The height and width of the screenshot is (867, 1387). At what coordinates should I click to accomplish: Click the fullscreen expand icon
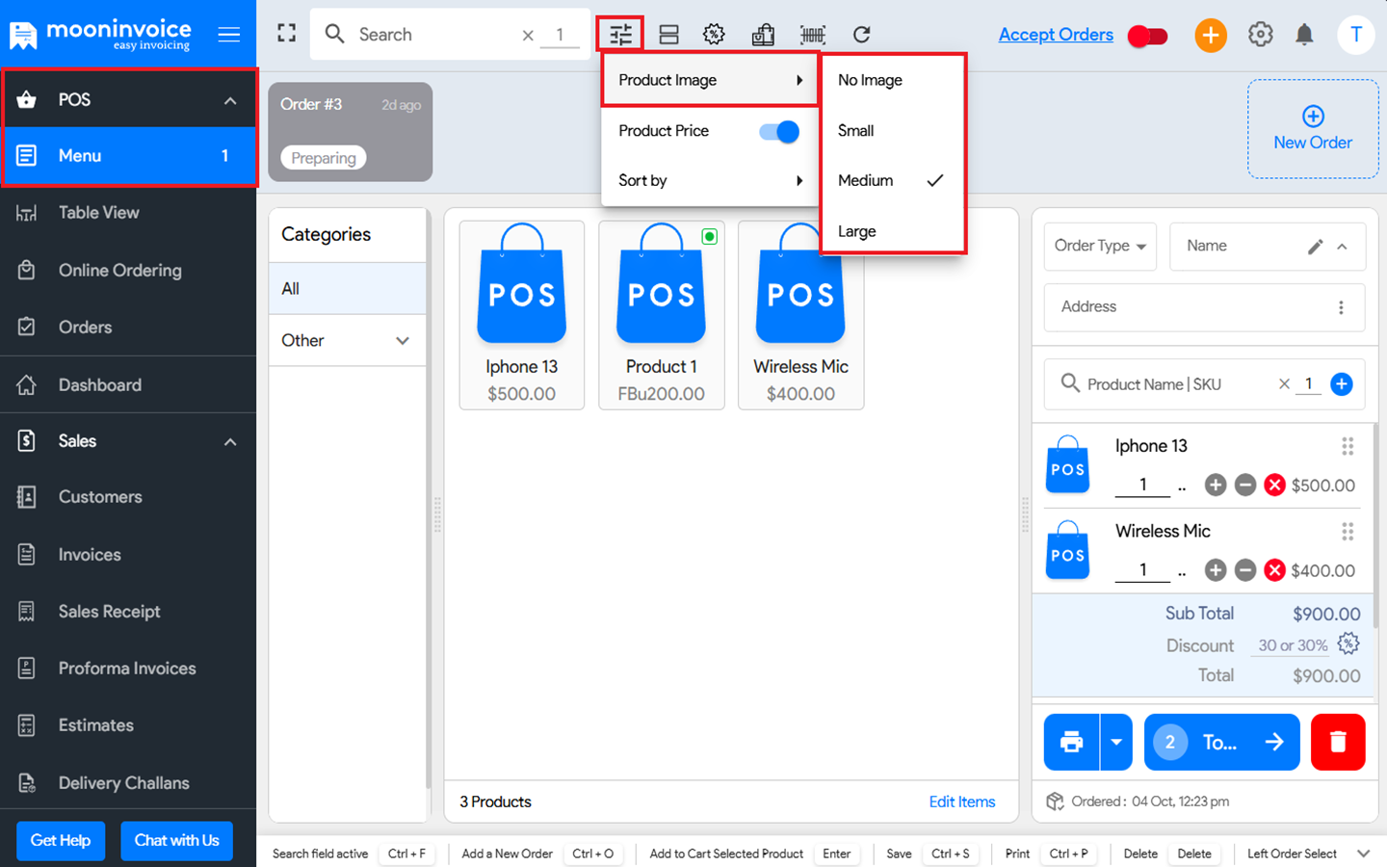click(286, 34)
